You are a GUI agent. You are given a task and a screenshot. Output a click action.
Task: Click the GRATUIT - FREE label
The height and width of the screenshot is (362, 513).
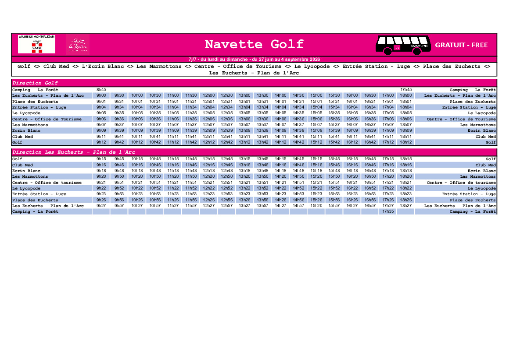pyautogui.click(x=461, y=45)
